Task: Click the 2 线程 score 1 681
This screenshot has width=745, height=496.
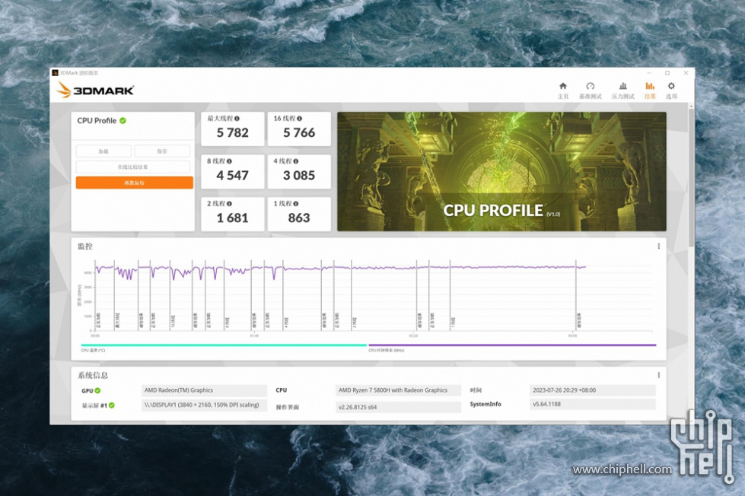Action: point(232,218)
